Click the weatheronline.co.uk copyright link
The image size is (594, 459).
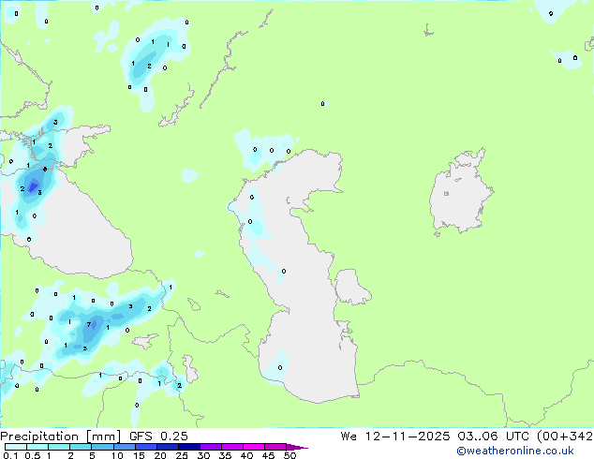[515, 451]
